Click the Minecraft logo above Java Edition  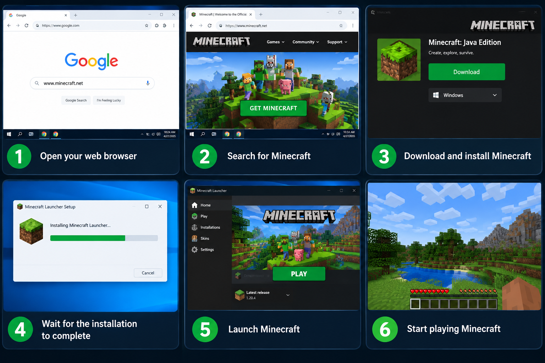503,26
